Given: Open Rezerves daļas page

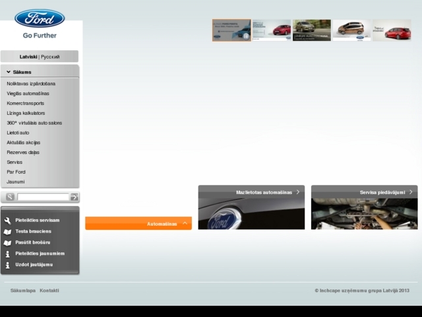Looking at the screenshot, I should (23, 153).
